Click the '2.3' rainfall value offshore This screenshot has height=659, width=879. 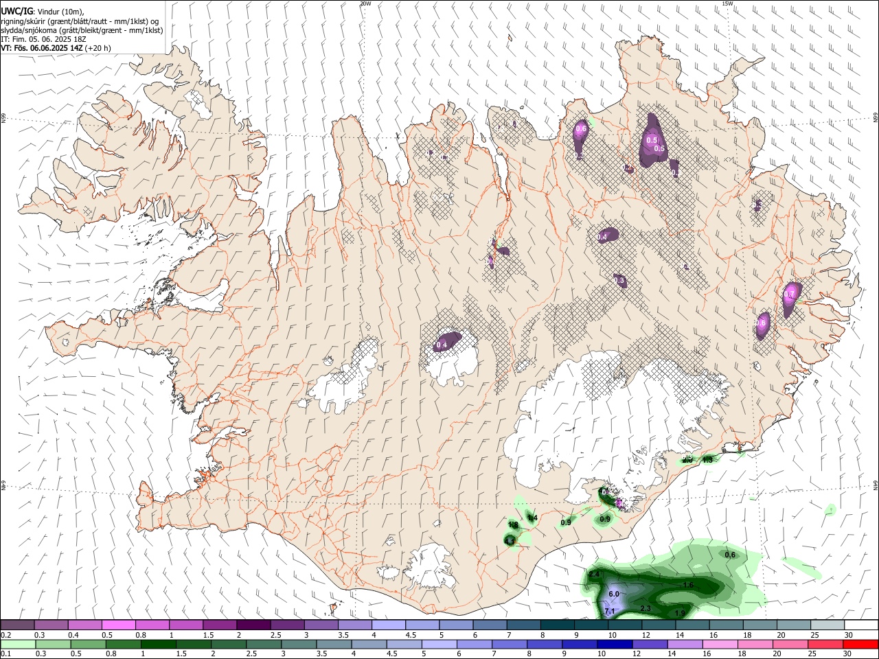click(646, 609)
